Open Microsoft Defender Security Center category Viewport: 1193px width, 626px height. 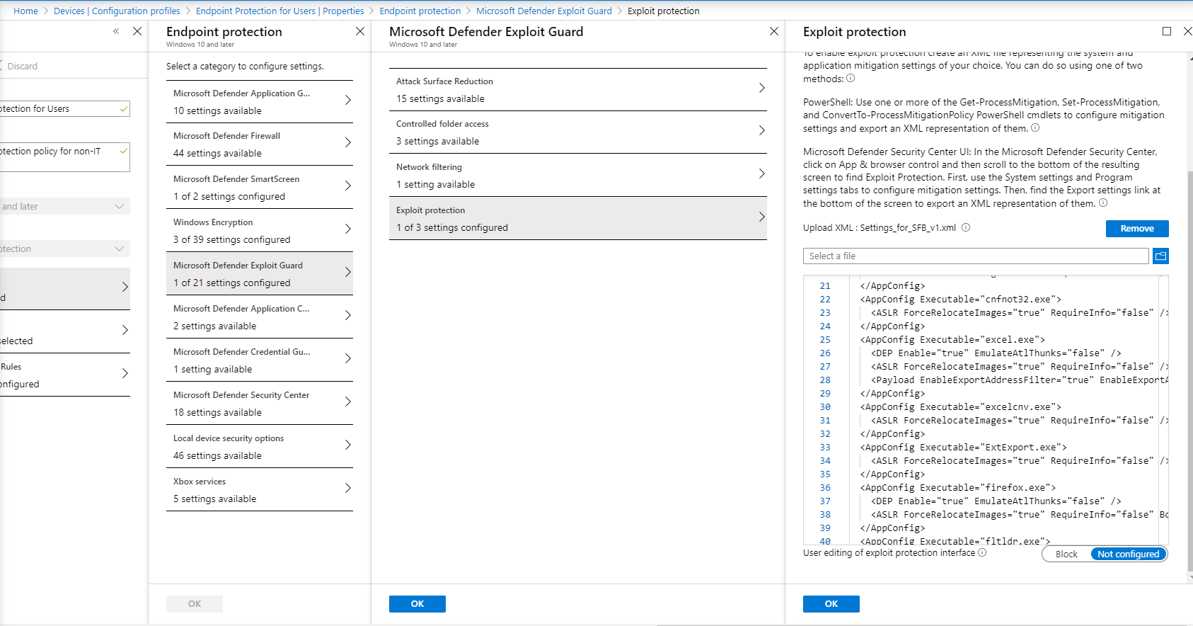click(260, 404)
